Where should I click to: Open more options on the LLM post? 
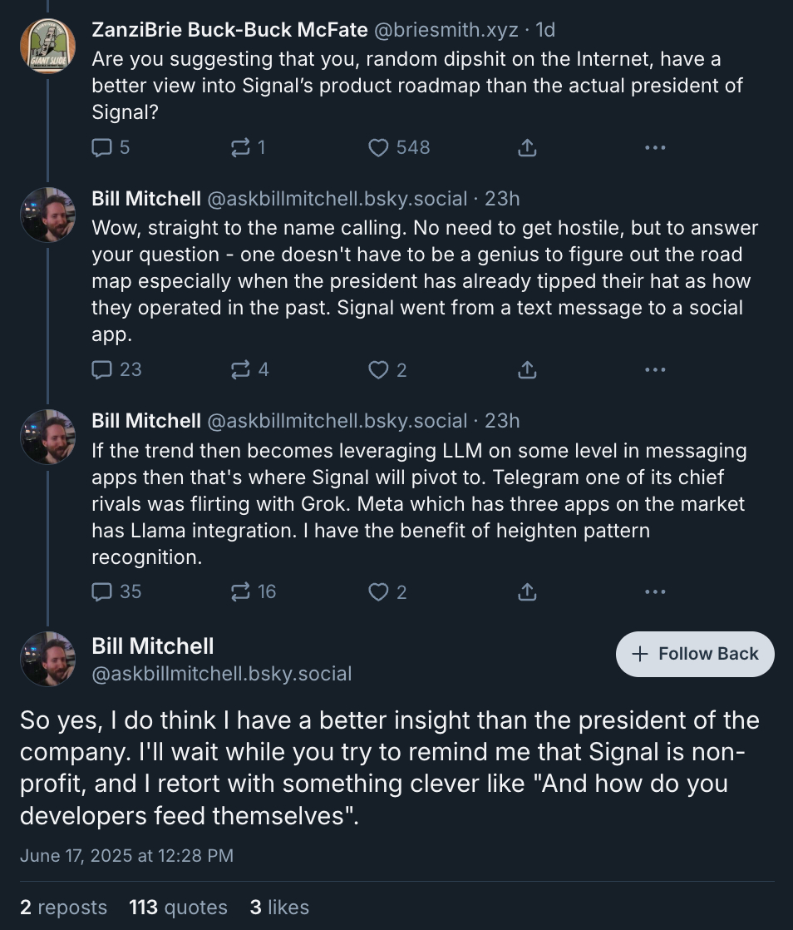coord(654,591)
